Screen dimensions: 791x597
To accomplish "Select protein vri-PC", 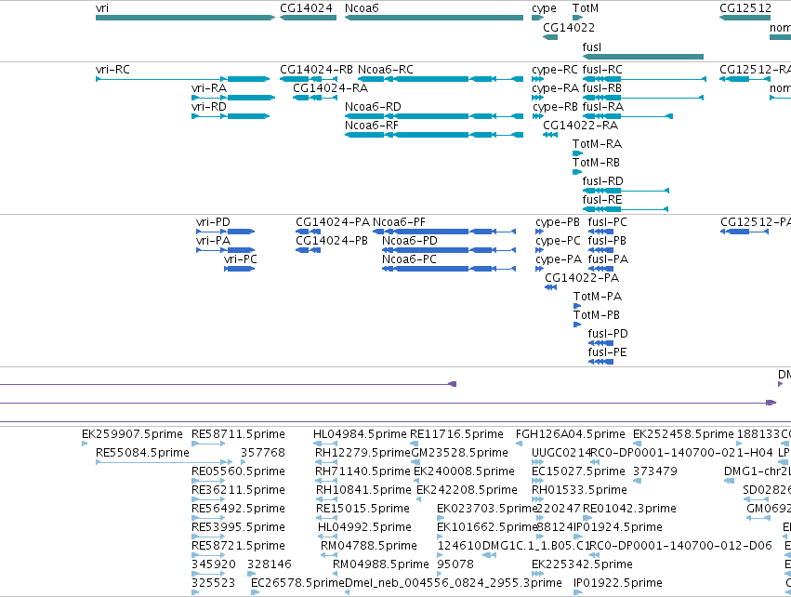I will coord(239,269).
